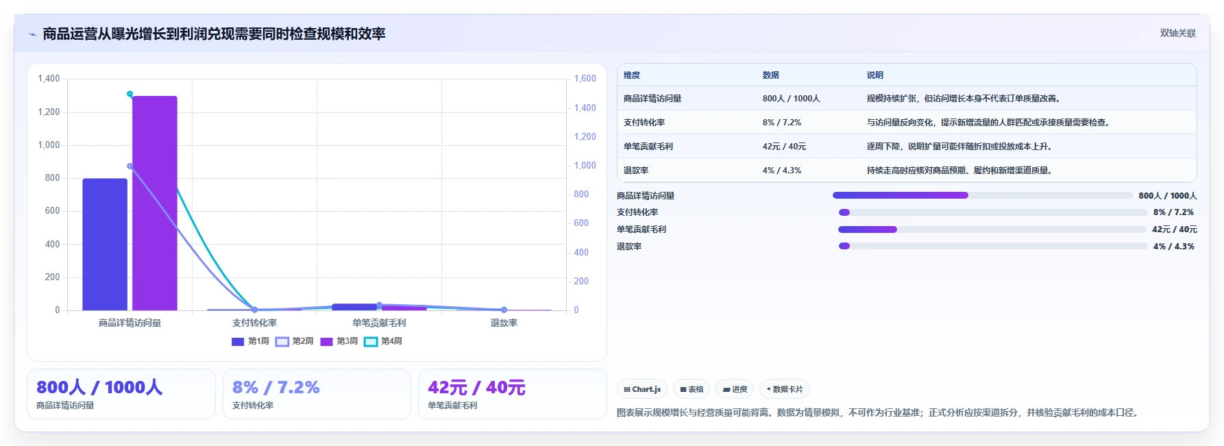Click the table cell 800人 / 1000人

[x=792, y=99]
